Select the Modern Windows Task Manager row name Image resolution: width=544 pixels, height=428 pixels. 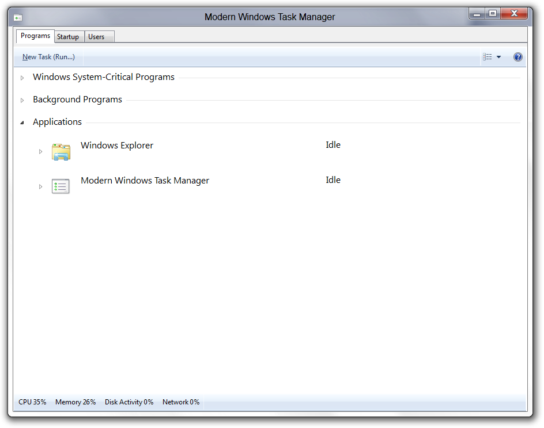(145, 181)
